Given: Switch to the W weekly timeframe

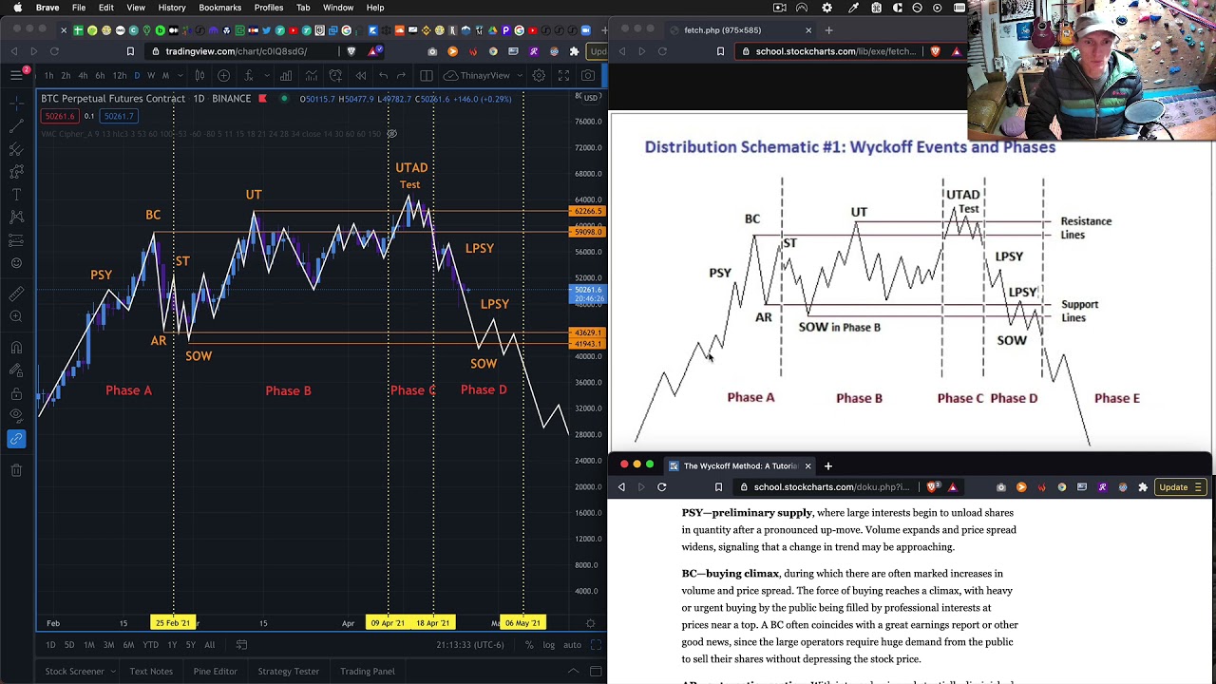Looking at the screenshot, I should pyautogui.click(x=152, y=75).
